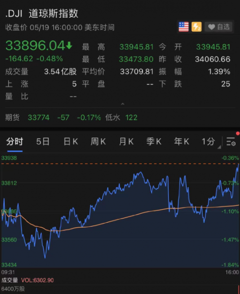Tap the 6400万股 volume scale label
The image size is (240, 294).
coord(13,289)
